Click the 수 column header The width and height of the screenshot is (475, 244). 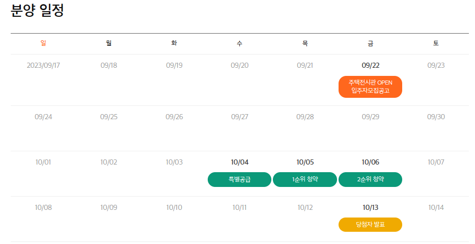click(240, 43)
